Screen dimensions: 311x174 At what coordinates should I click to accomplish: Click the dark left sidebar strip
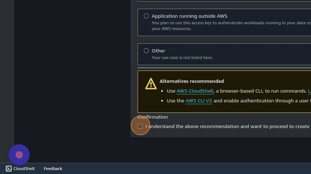click(x=7, y=72)
